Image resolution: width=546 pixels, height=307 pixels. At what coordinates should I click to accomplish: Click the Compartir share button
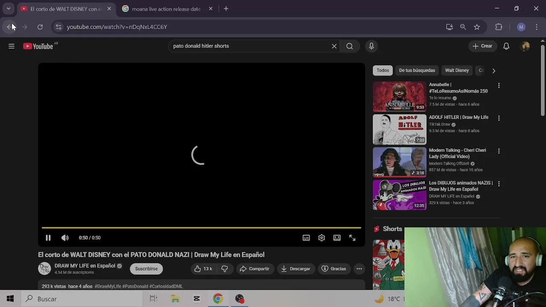254,269
